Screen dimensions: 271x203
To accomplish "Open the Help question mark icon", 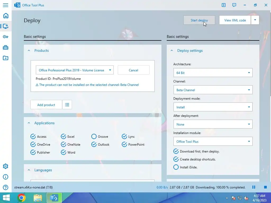I will 6,187.
